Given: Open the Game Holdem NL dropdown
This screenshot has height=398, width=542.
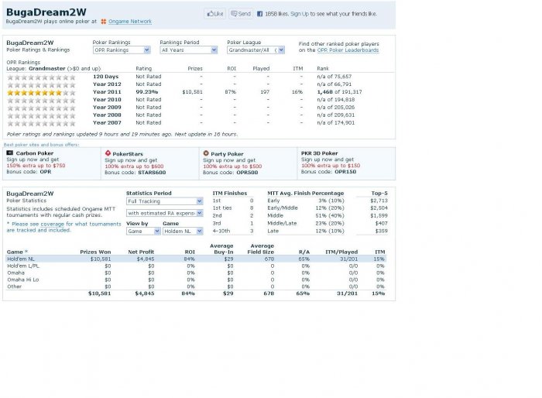Looking at the screenshot, I should tap(183, 231).
